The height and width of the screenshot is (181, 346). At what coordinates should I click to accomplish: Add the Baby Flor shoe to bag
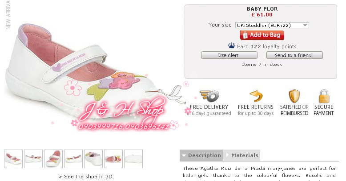point(262,35)
